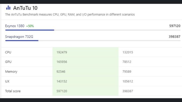Select the Exynos 1380 label

point(15,26)
